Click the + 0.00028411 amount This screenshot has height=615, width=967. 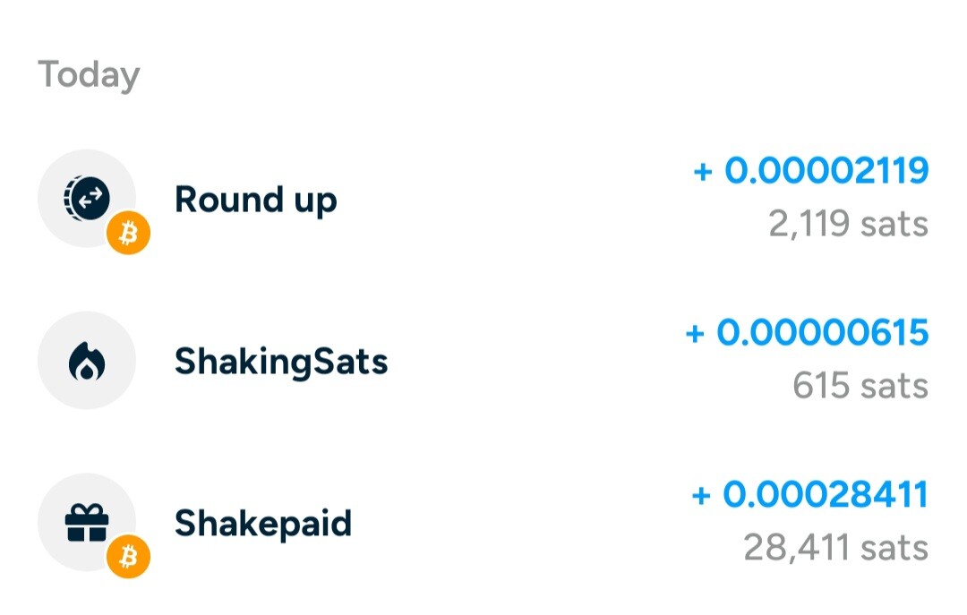[x=809, y=495]
